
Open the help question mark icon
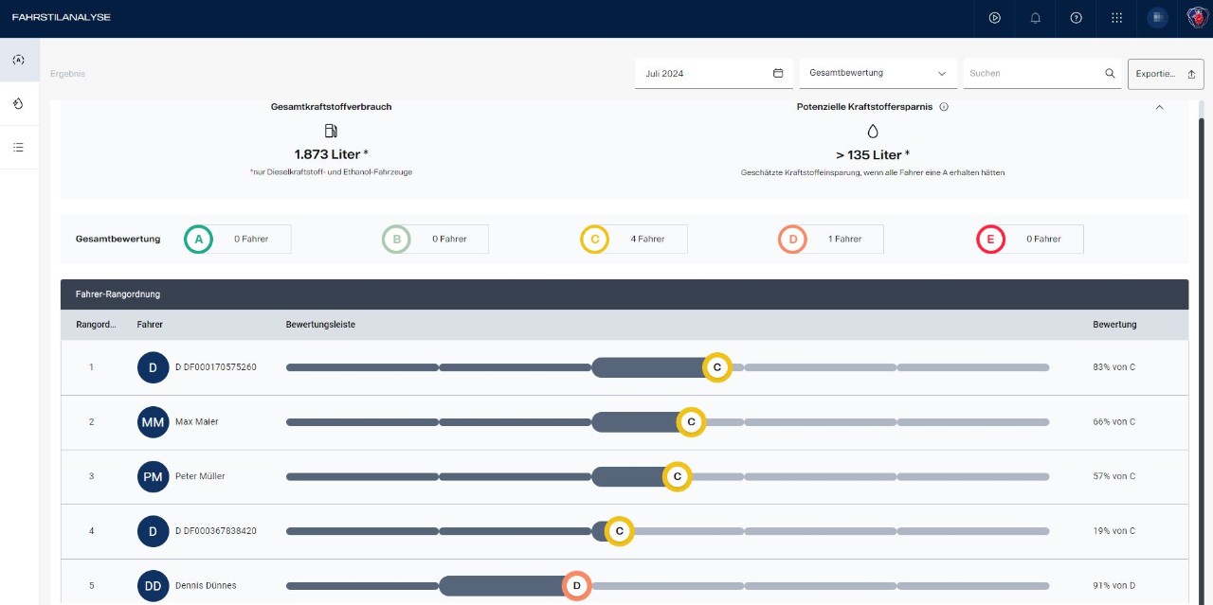click(x=1076, y=18)
